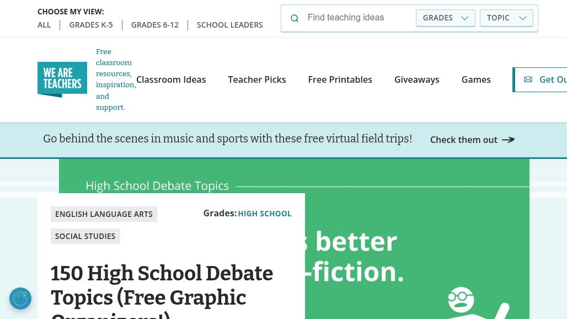Open the Giveaways page

[417, 79]
